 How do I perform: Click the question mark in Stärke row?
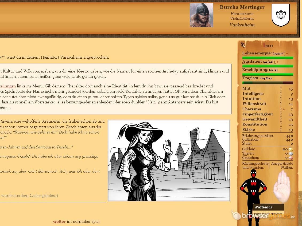tap(281, 130)
